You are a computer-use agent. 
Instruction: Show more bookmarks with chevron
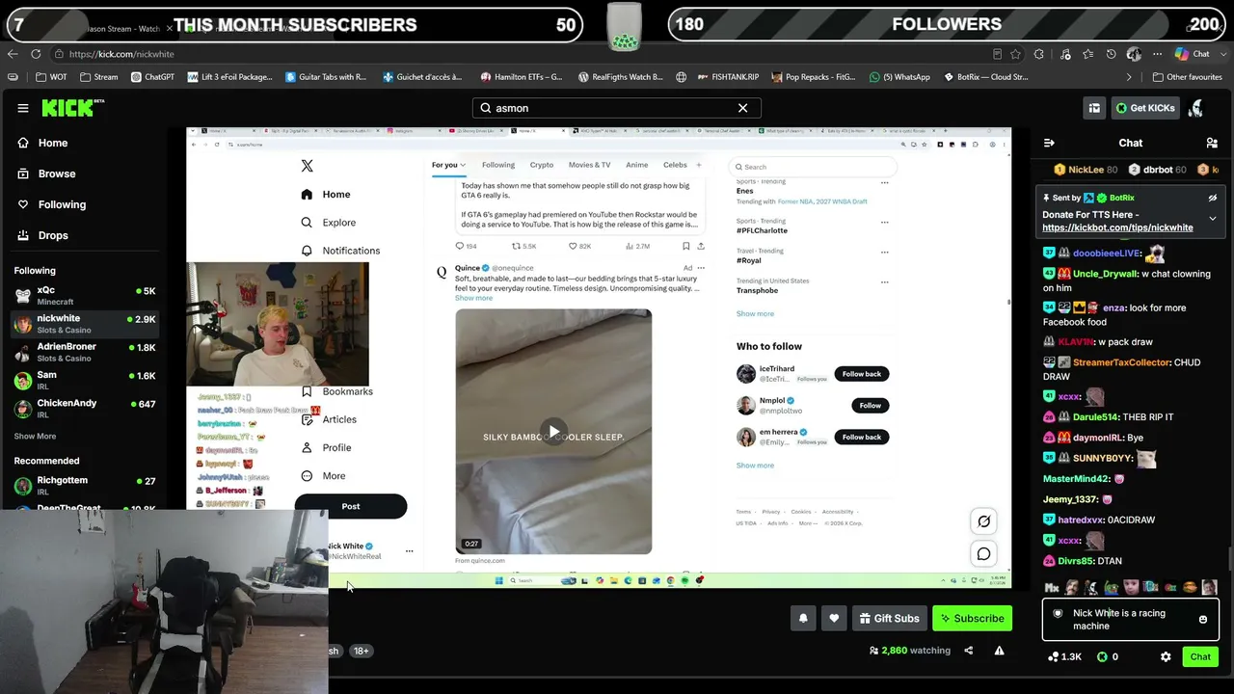tap(1129, 77)
